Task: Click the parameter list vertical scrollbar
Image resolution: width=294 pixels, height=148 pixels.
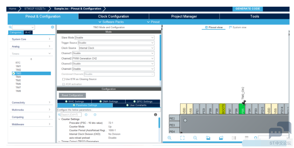Action: (159, 123)
